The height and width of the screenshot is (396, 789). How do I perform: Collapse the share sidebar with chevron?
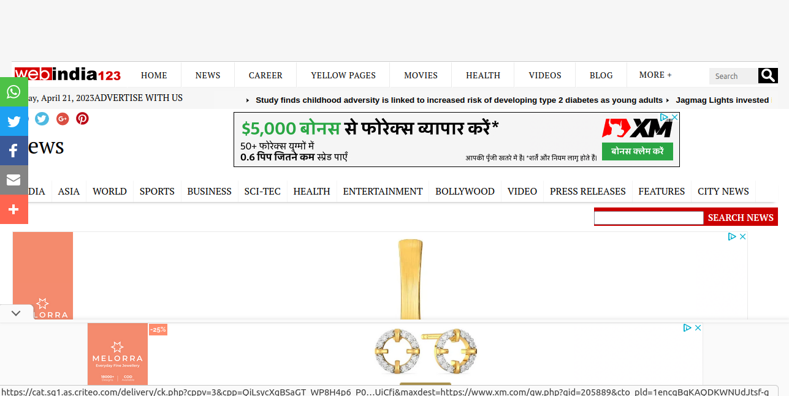point(16,313)
